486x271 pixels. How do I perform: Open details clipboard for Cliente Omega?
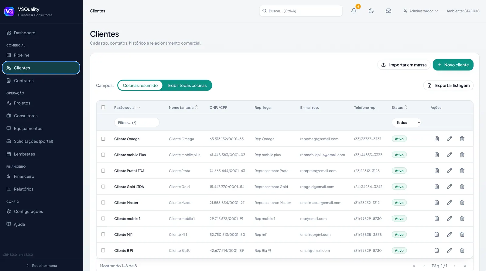click(437, 139)
